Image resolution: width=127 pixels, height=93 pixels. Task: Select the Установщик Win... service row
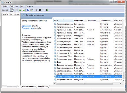click(x=88, y=56)
